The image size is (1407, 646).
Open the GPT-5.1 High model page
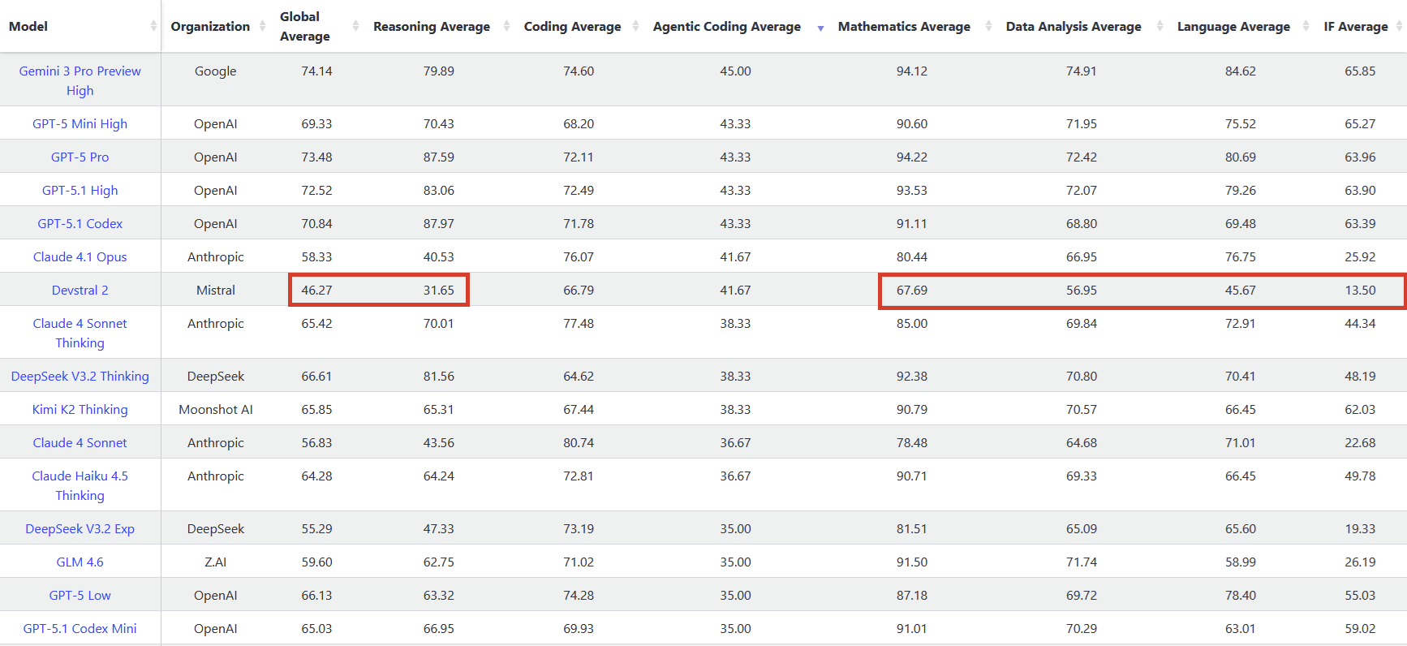[80, 190]
